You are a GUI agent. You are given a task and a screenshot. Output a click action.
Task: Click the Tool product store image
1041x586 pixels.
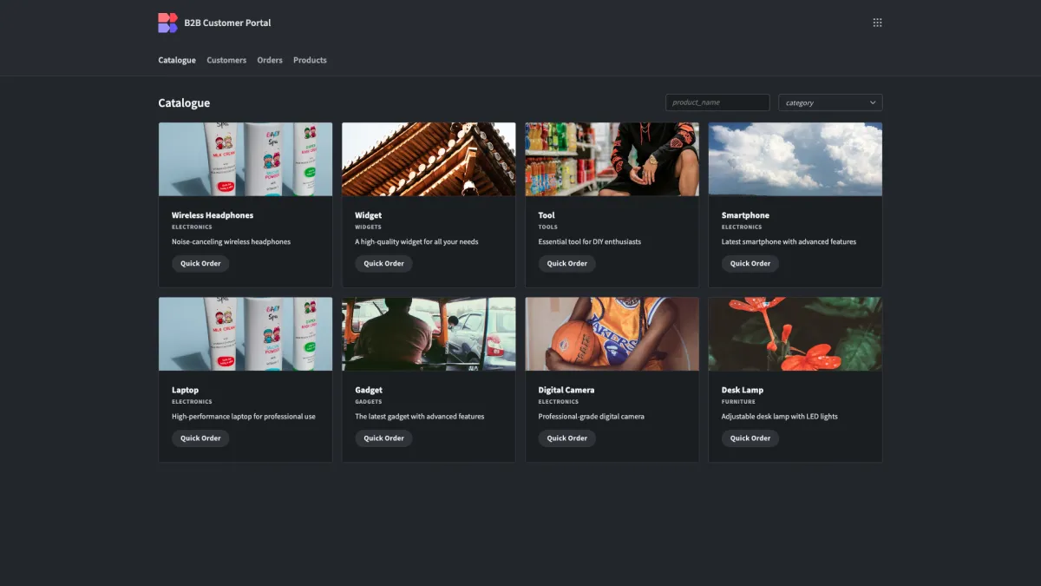click(x=612, y=159)
